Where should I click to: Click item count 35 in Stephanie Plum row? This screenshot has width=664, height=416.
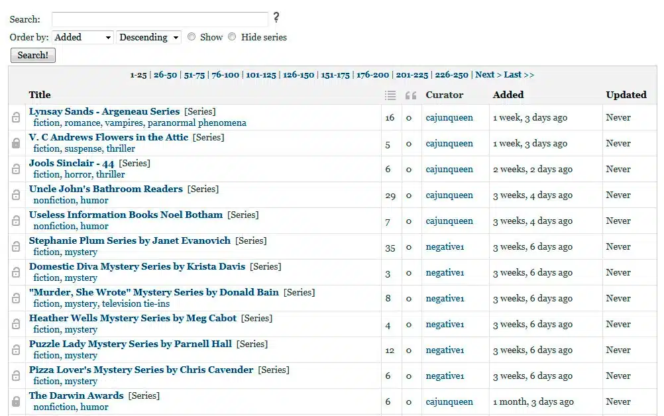[x=390, y=248]
